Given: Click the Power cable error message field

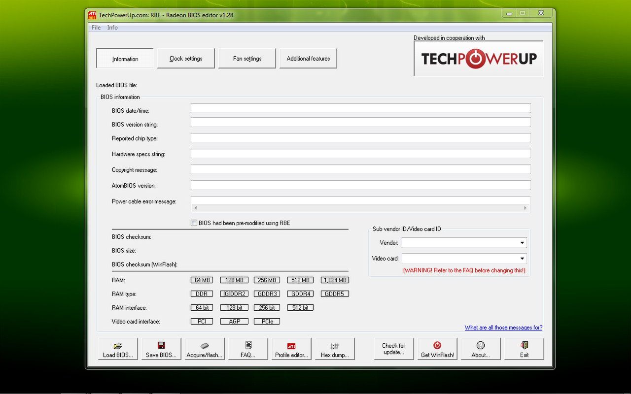Looking at the screenshot, I should tap(360, 200).
